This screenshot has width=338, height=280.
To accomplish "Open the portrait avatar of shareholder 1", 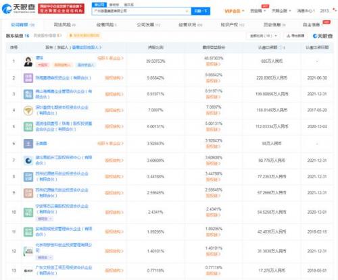I will (x=28, y=61).
